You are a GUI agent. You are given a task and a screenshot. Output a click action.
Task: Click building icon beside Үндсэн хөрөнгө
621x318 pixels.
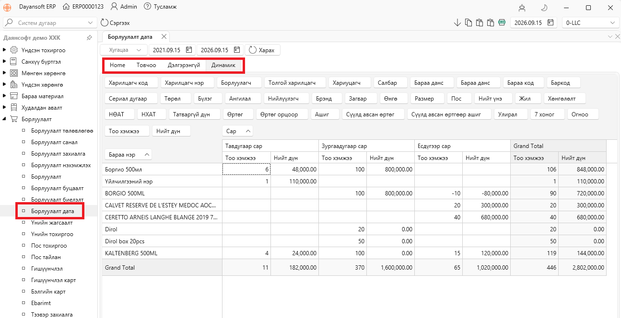(x=14, y=84)
